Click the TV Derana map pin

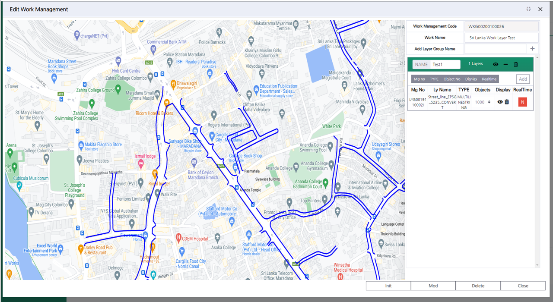point(31,211)
